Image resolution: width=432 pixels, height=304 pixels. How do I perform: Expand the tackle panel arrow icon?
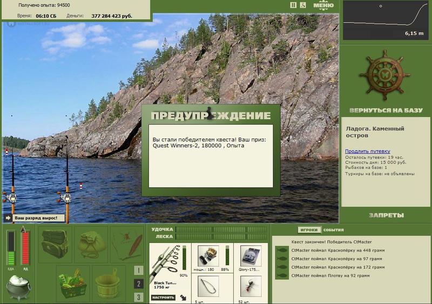pos(183,298)
